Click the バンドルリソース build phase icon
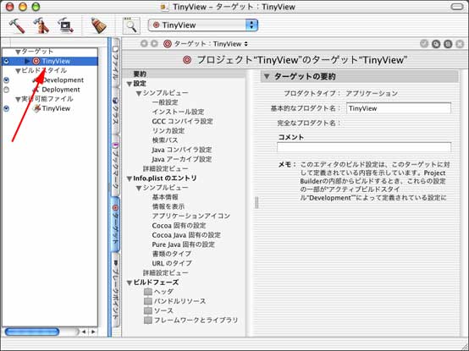The image size is (469, 351). [x=148, y=301]
